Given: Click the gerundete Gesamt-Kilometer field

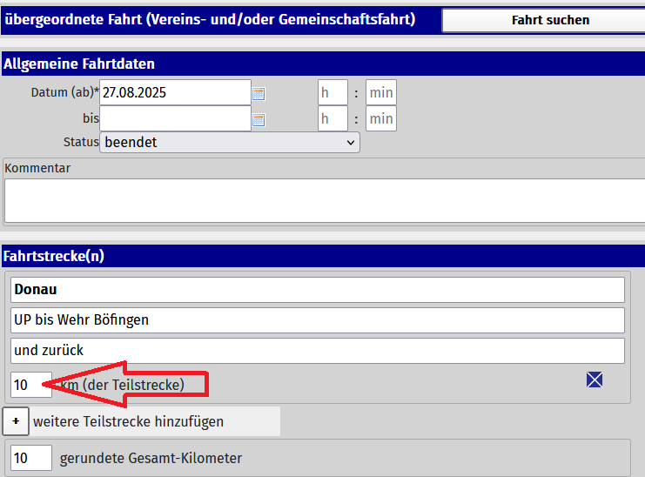Looking at the screenshot, I should pos(31,458).
